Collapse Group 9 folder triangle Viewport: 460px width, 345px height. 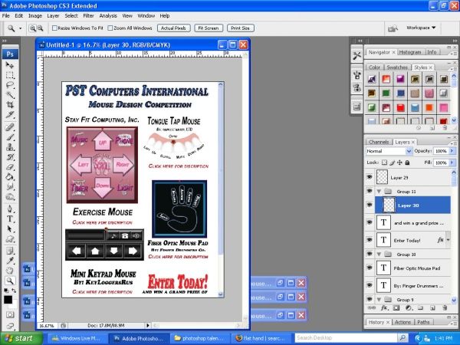(379, 300)
